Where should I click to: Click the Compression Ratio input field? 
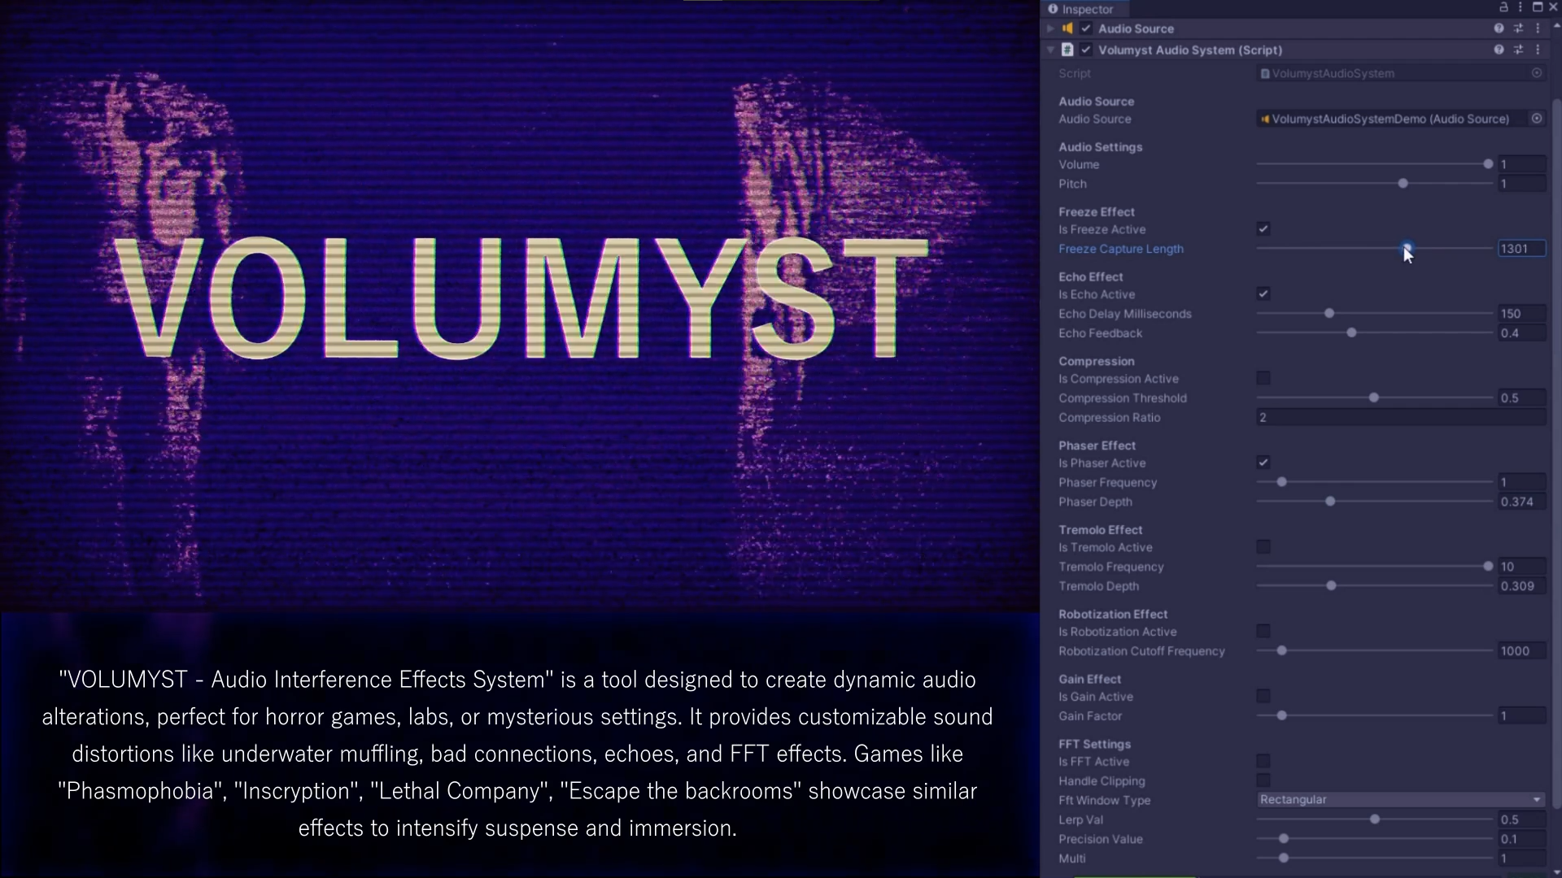pyautogui.click(x=1400, y=418)
